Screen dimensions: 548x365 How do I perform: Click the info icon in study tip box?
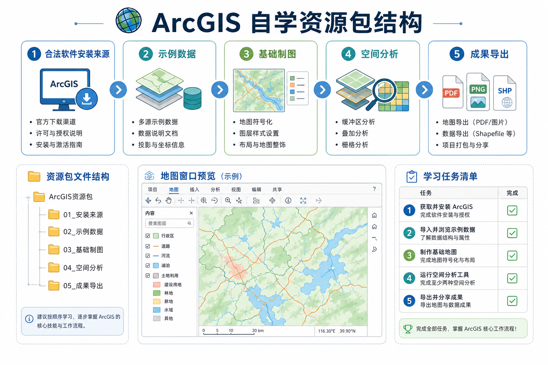click(x=29, y=319)
